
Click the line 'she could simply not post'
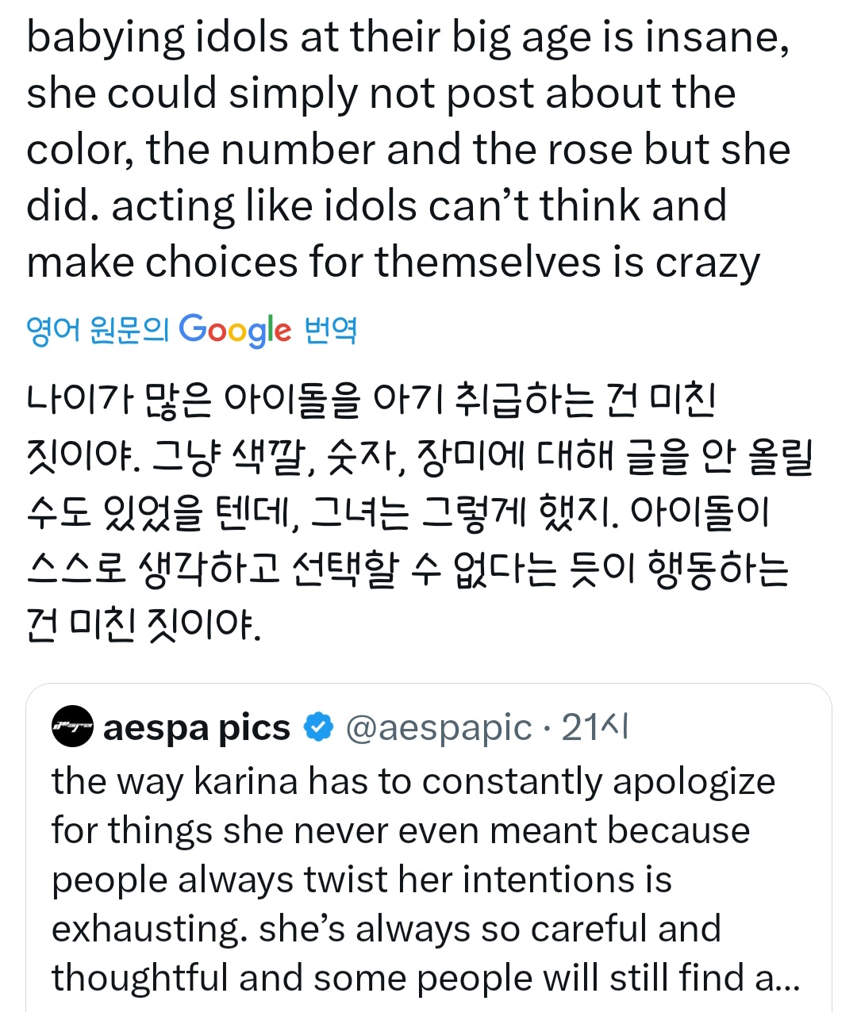tap(381, 94)
